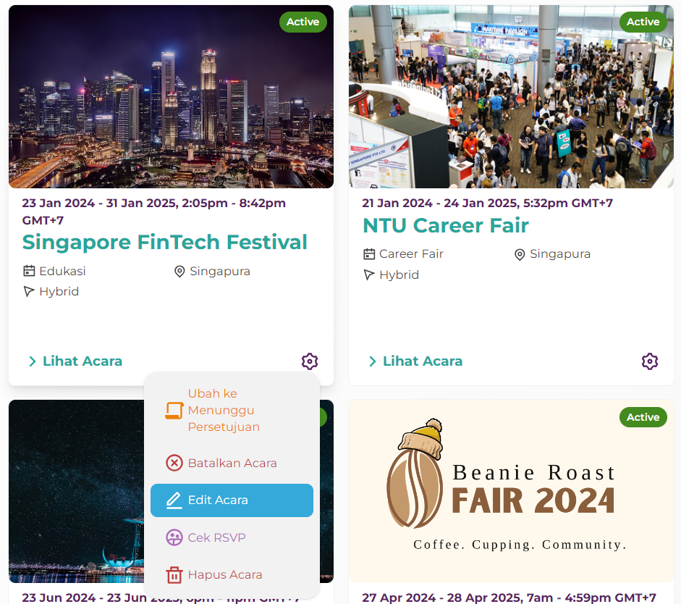The height and width of the screenshot is (604, 681).
Task: Click the trash icon beside Hapus Acara
Action: click(x=174, y=574)
